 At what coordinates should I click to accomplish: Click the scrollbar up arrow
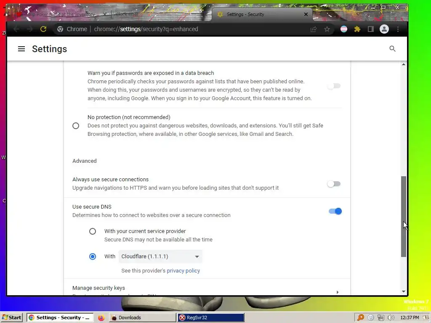[x=404, y=64]
